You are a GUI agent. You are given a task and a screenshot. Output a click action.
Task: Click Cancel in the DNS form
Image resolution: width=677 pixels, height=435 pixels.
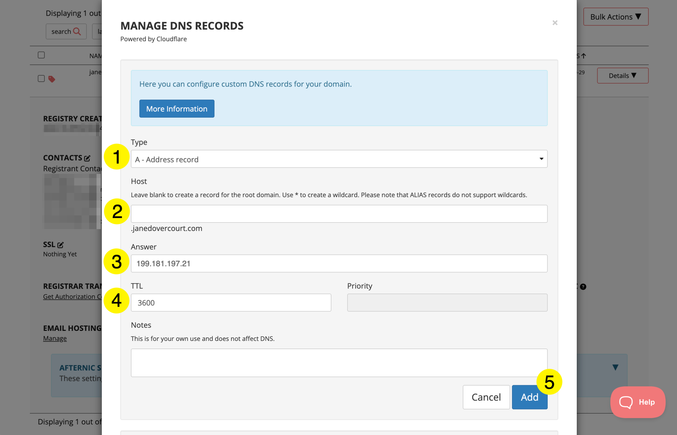click(486, 397)
